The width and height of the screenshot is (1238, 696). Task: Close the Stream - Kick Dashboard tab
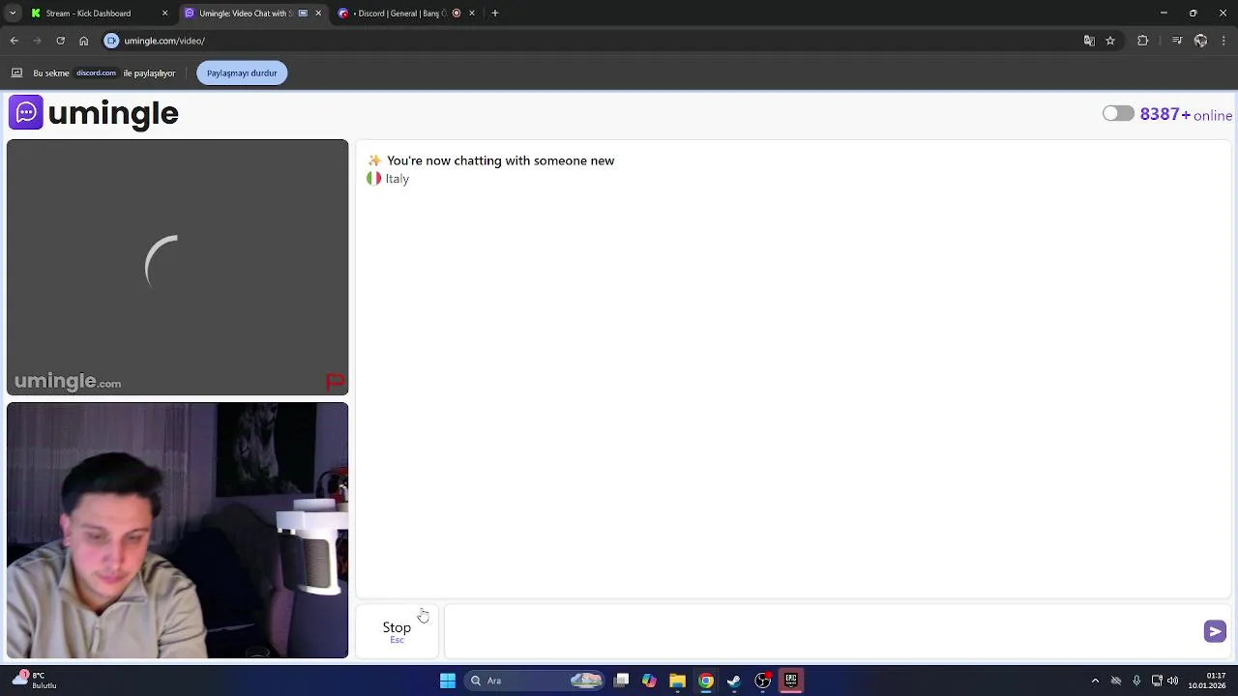[x=164, y=14]
